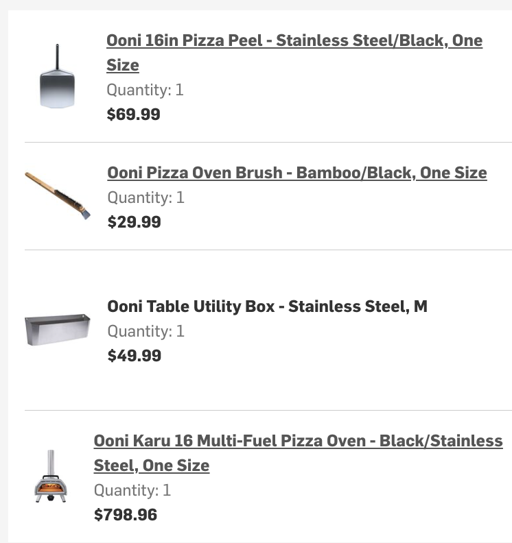The image size is (512, 543).
Task: Click the gray strip above the item list
Action: (x=256, y=5)
